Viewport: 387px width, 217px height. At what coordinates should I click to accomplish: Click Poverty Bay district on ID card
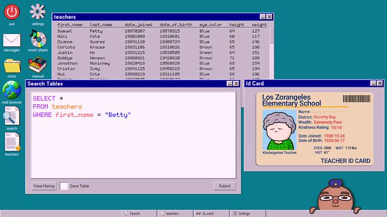(x=325, y=117)
